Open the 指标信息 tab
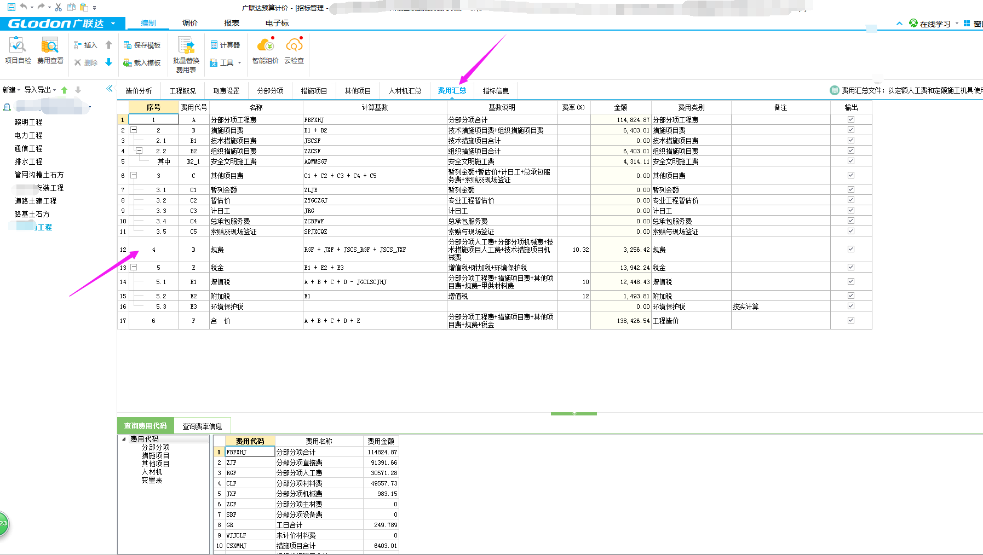Viewport: 983px width, 555px height. (x=496, y=91)
